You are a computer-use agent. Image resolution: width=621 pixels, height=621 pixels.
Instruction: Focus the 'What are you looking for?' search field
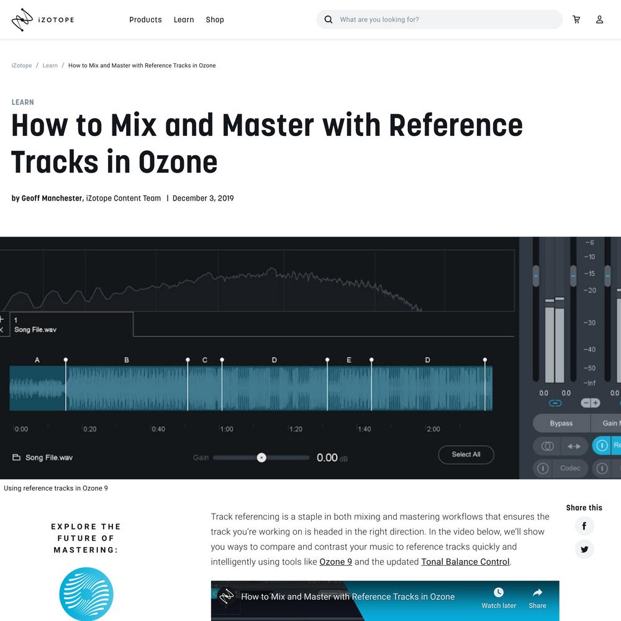439,19
